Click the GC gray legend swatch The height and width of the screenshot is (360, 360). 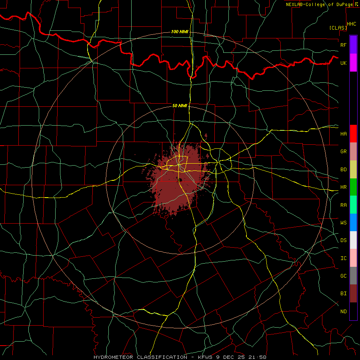353,276
